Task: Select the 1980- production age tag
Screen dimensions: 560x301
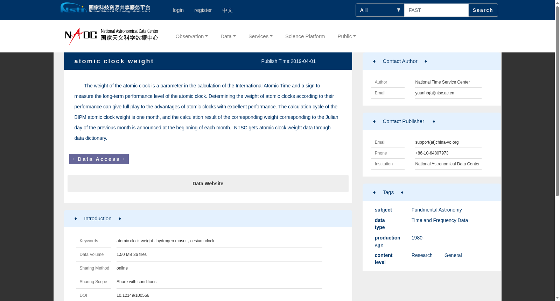Action: click(x=418, y=238)
